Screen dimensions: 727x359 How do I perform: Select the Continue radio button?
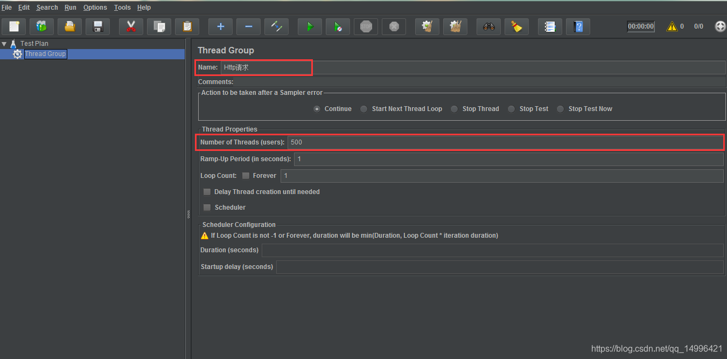(x=317, y=109)
